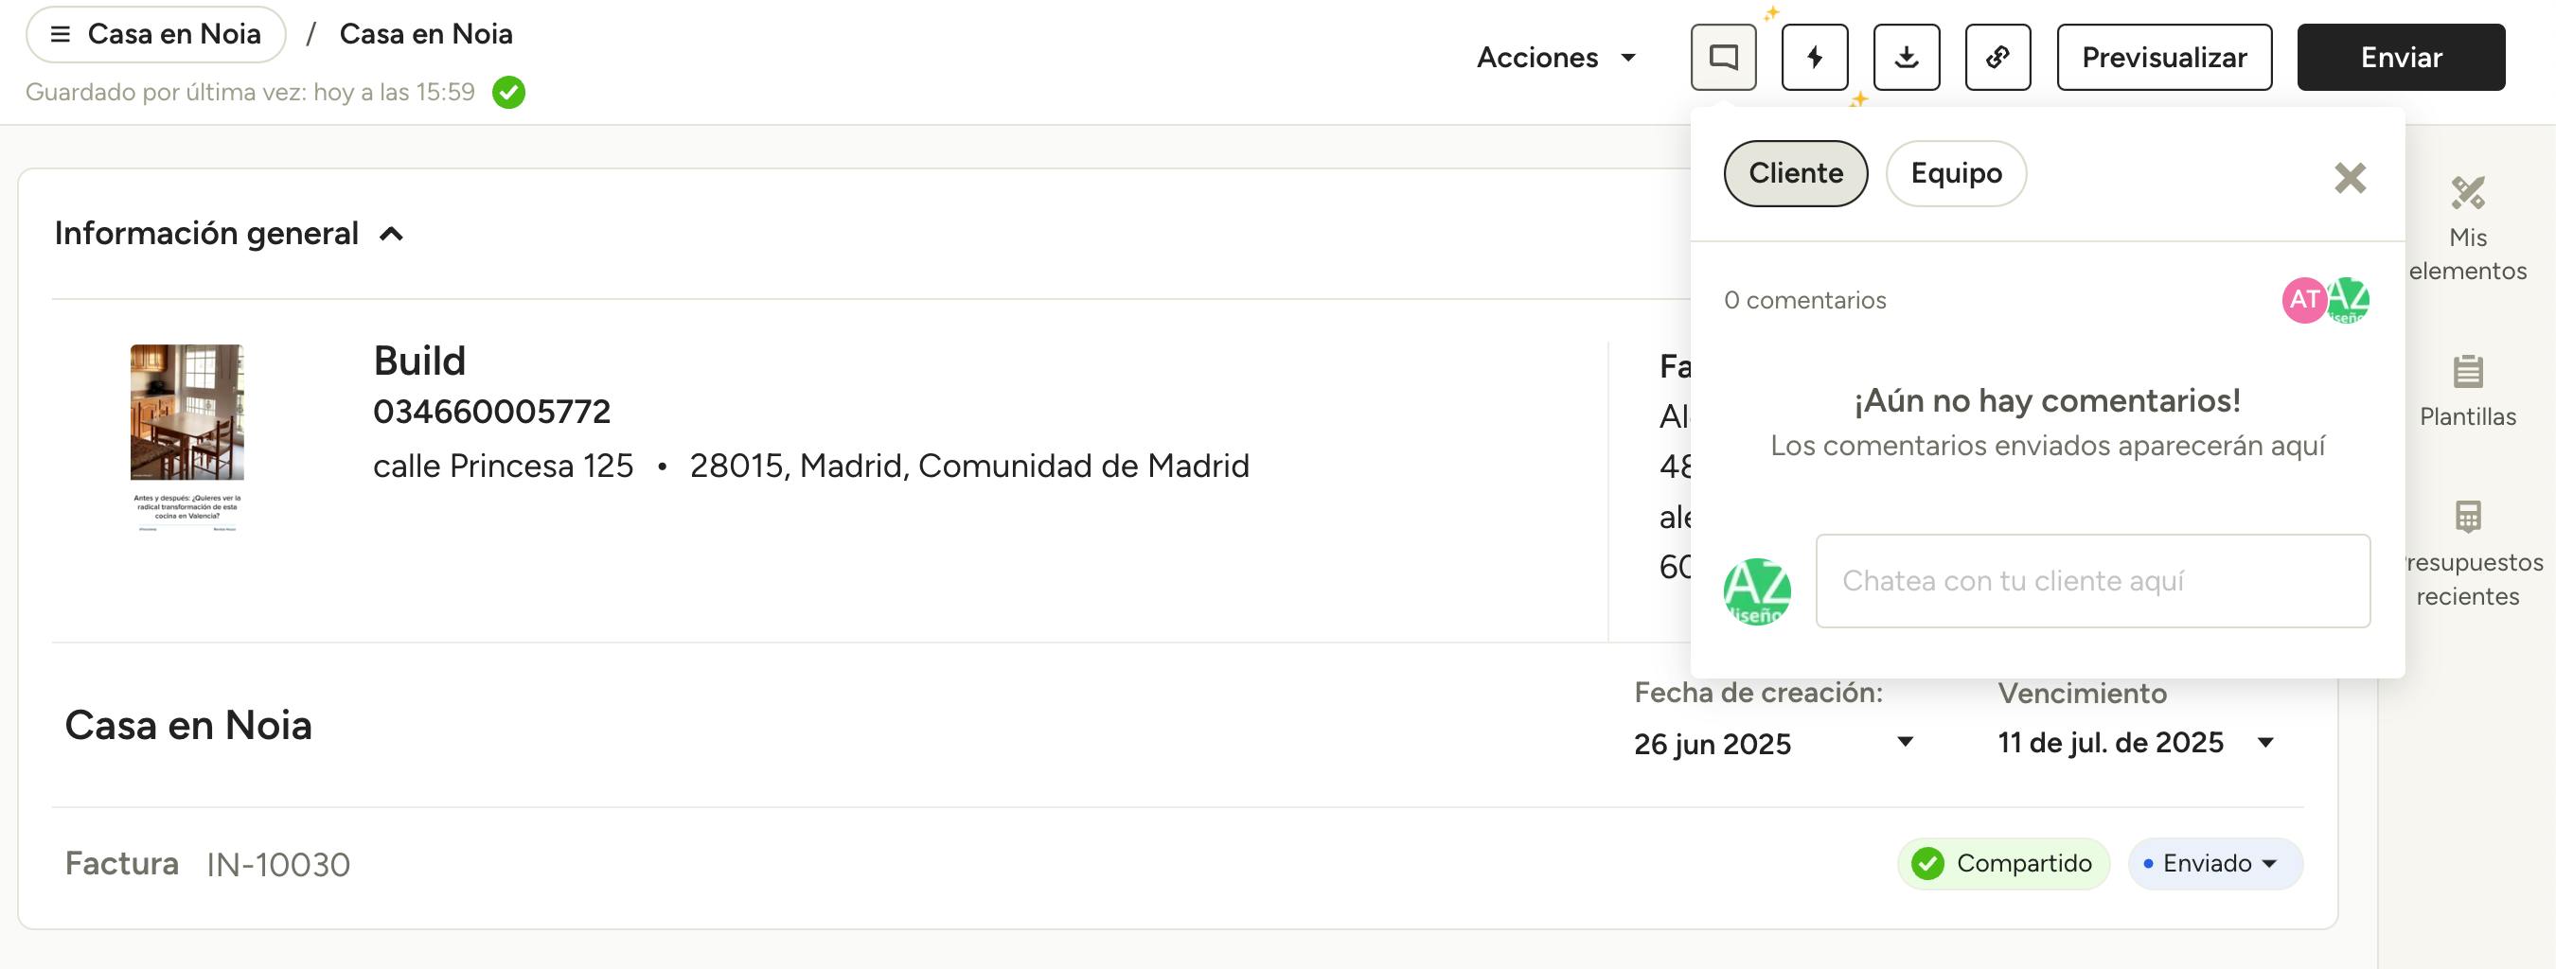Switch to the Equipo comments tab
2556x969 pixels.
point(1956,173)
